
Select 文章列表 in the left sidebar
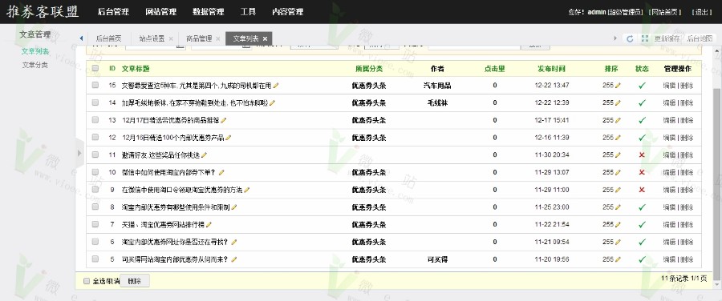pos(35,51)
